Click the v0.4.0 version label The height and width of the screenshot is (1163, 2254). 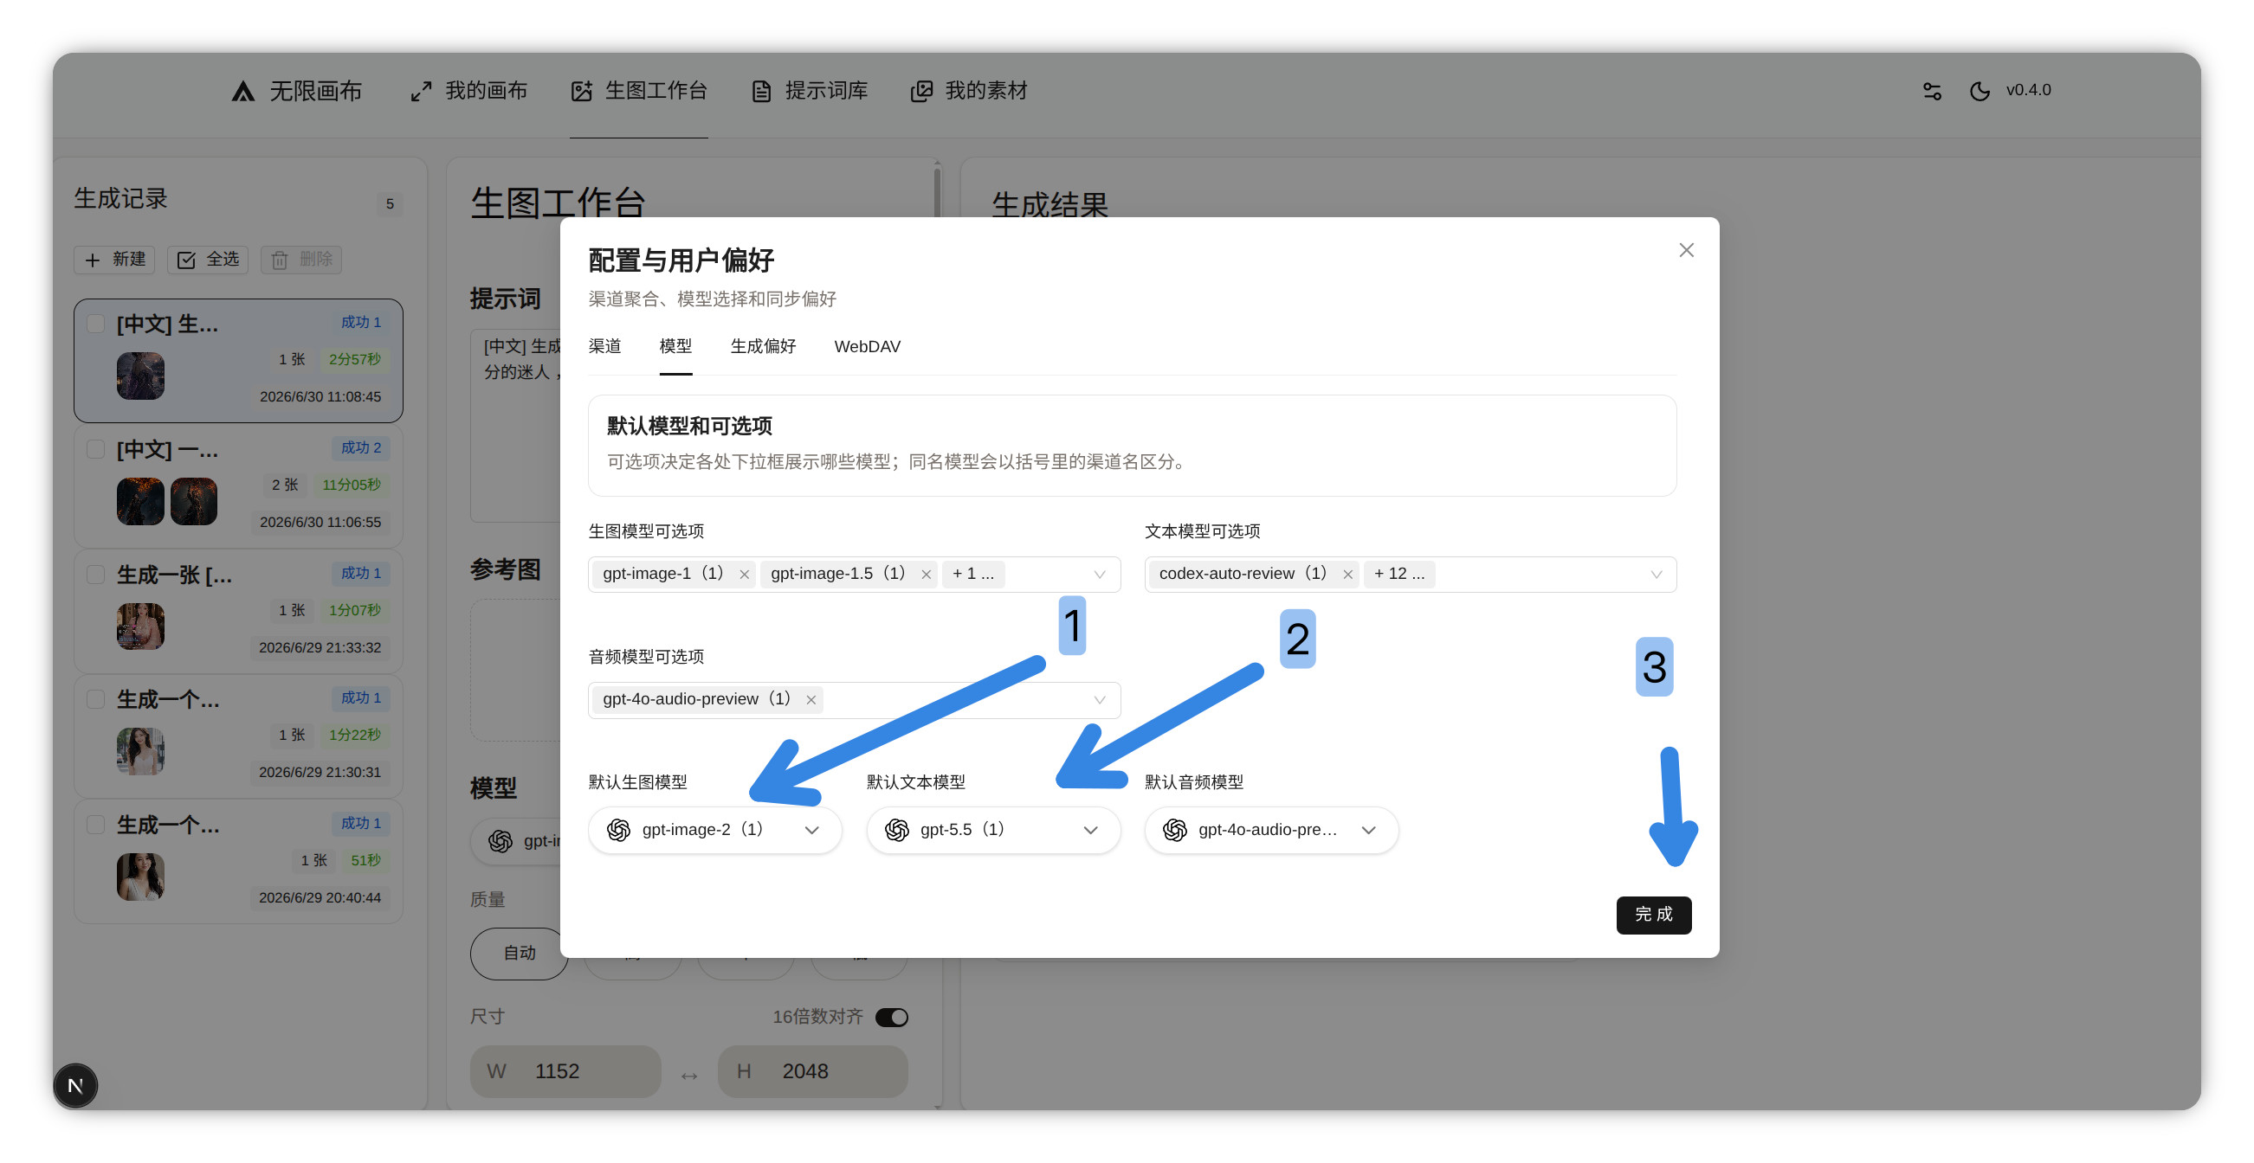(2028, 90)
